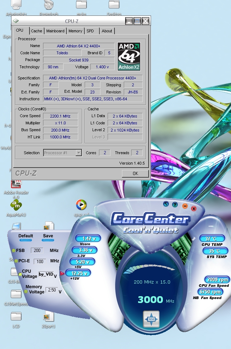Switch to the Mainboard tab
Screen dimensions: 231x349
pos(55,31)
